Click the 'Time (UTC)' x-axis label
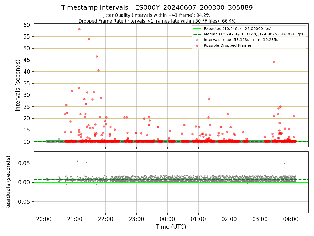314x236 pixels. [x=171, y=227]
